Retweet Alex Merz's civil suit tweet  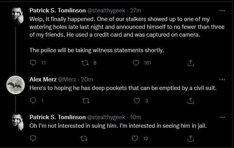[x=86, y=100]
